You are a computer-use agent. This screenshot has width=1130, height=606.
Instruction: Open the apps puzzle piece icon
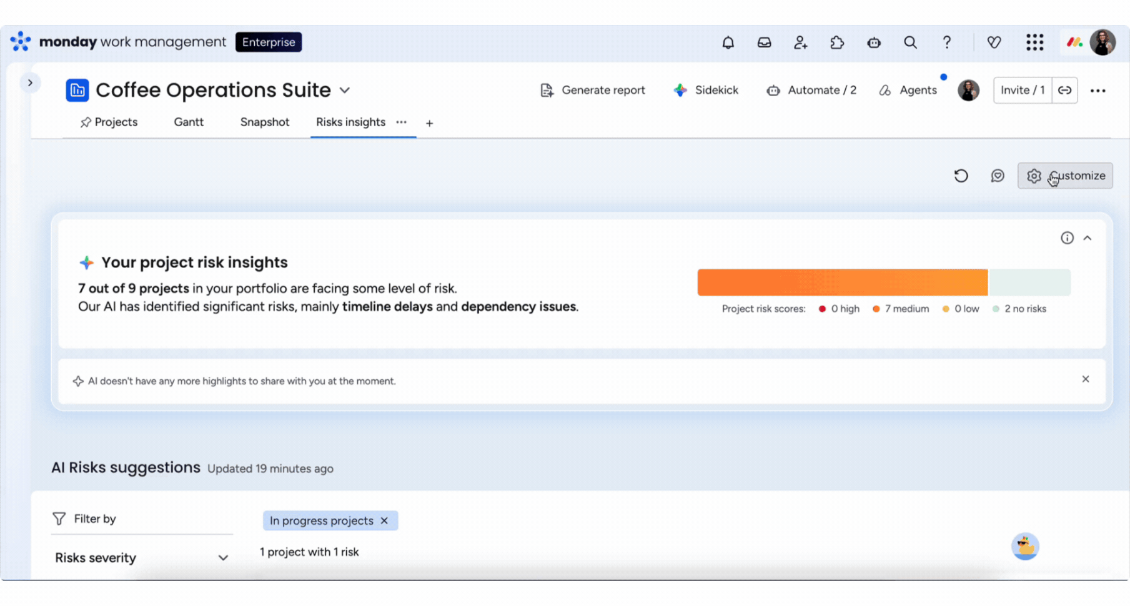coord(837,42)
